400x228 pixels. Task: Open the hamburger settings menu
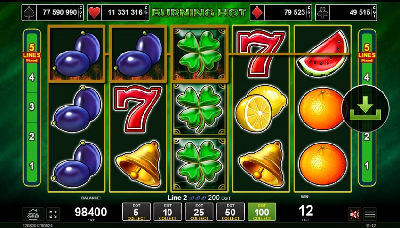[369, 214]
